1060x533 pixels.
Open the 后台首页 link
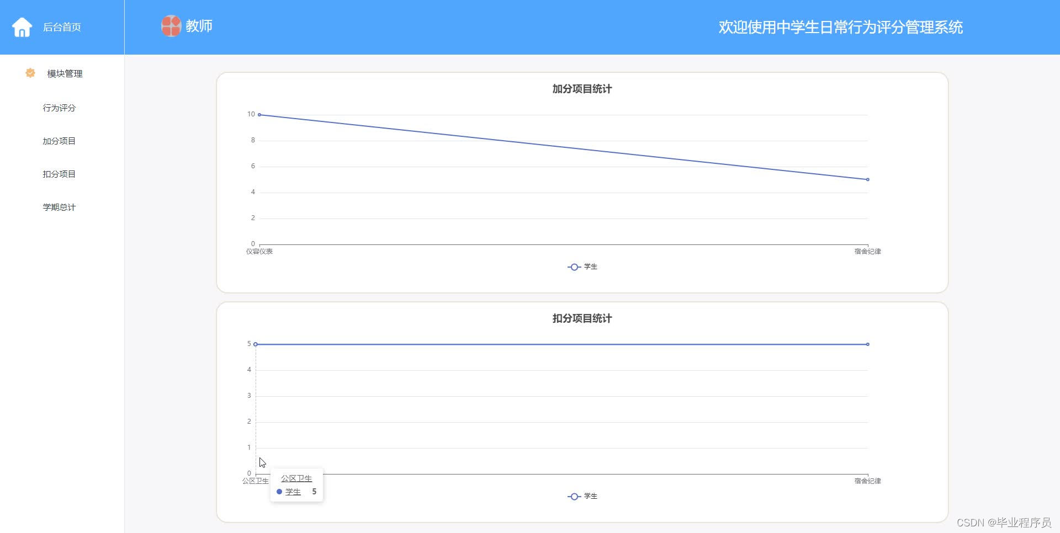pos(62,27)
